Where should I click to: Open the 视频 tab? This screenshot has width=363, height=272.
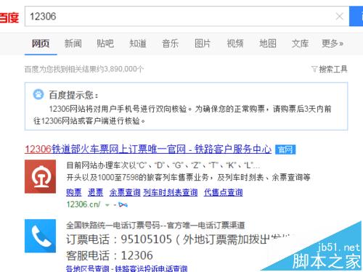tap(235, 44)
